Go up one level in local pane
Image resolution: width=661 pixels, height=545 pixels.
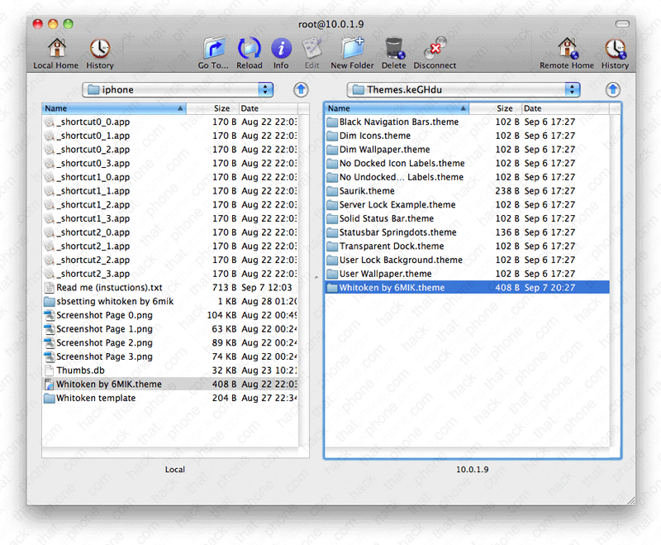(x=302, y=89)
